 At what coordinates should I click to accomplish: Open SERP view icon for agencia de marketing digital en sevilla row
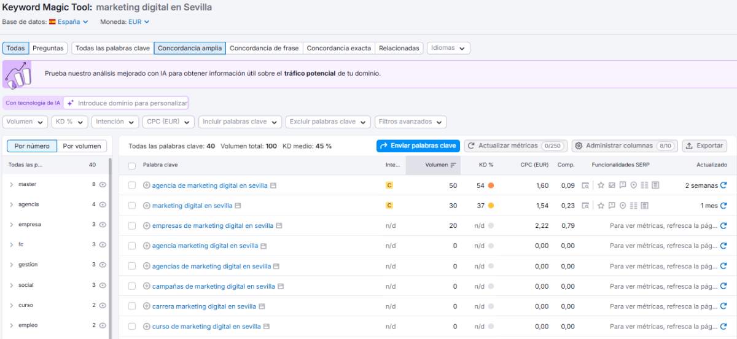[x=585, y=185]
